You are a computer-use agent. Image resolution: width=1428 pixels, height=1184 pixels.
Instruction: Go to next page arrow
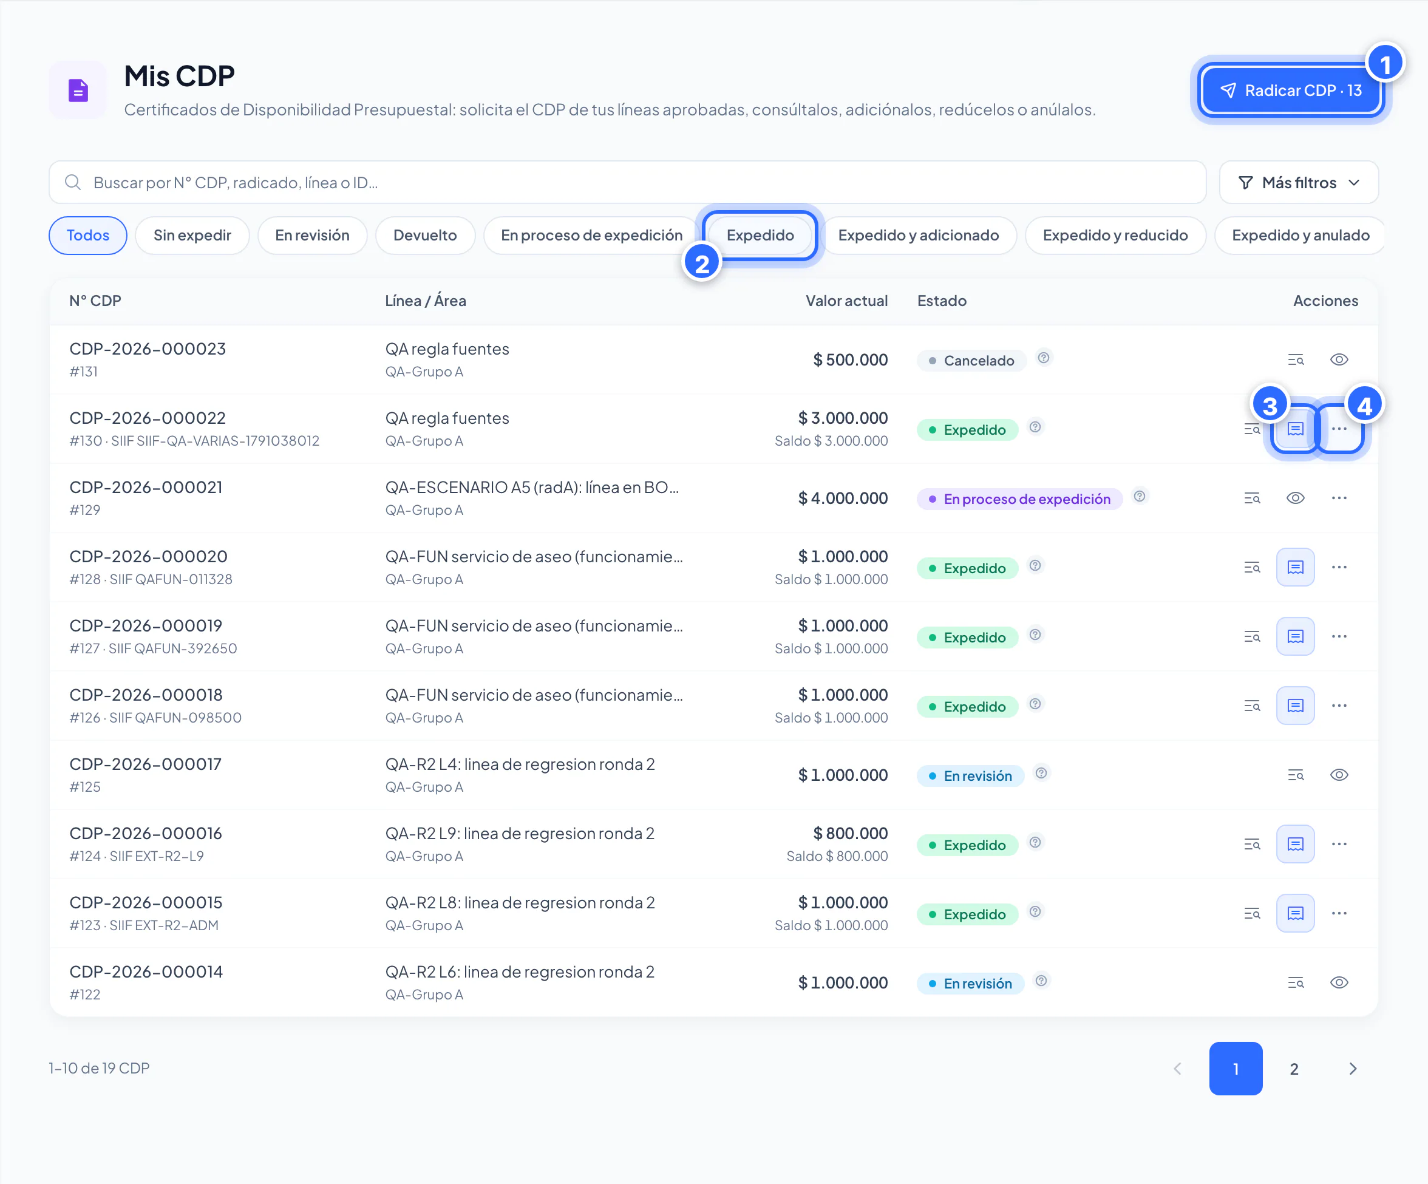1353,1069
